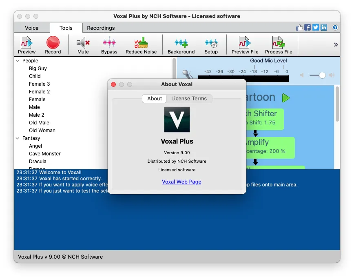The image size is (354, 279).
Task: Open the Facebook share icon
Action: [307, 27]
